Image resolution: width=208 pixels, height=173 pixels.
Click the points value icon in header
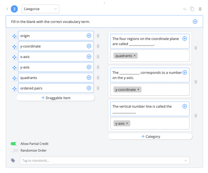pos(185,9)
